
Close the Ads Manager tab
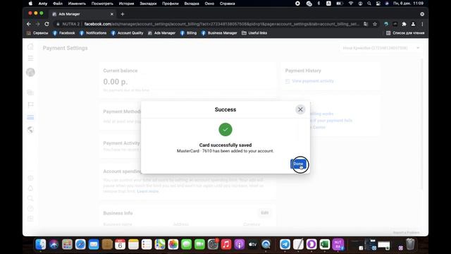pyautogui.click(x=112, y=14)
